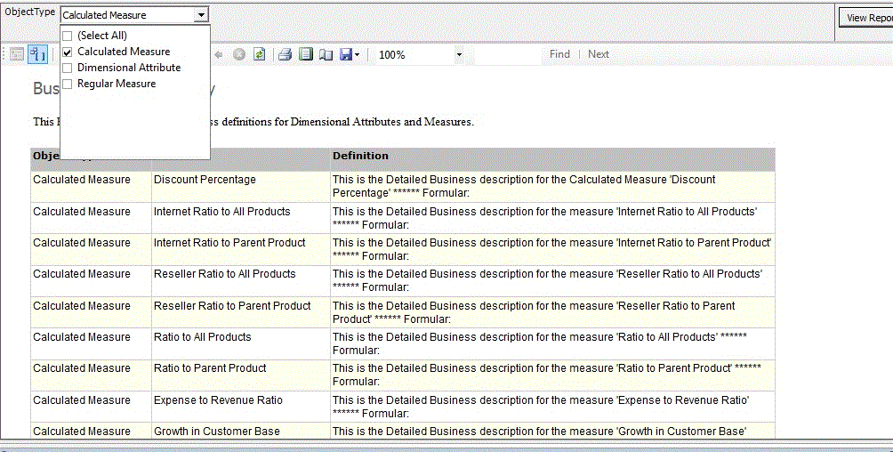Print the report

285,54
